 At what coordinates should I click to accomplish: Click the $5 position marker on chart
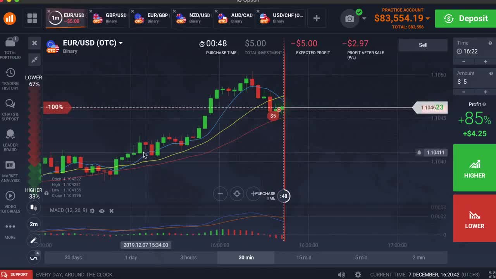click(273, 115)
